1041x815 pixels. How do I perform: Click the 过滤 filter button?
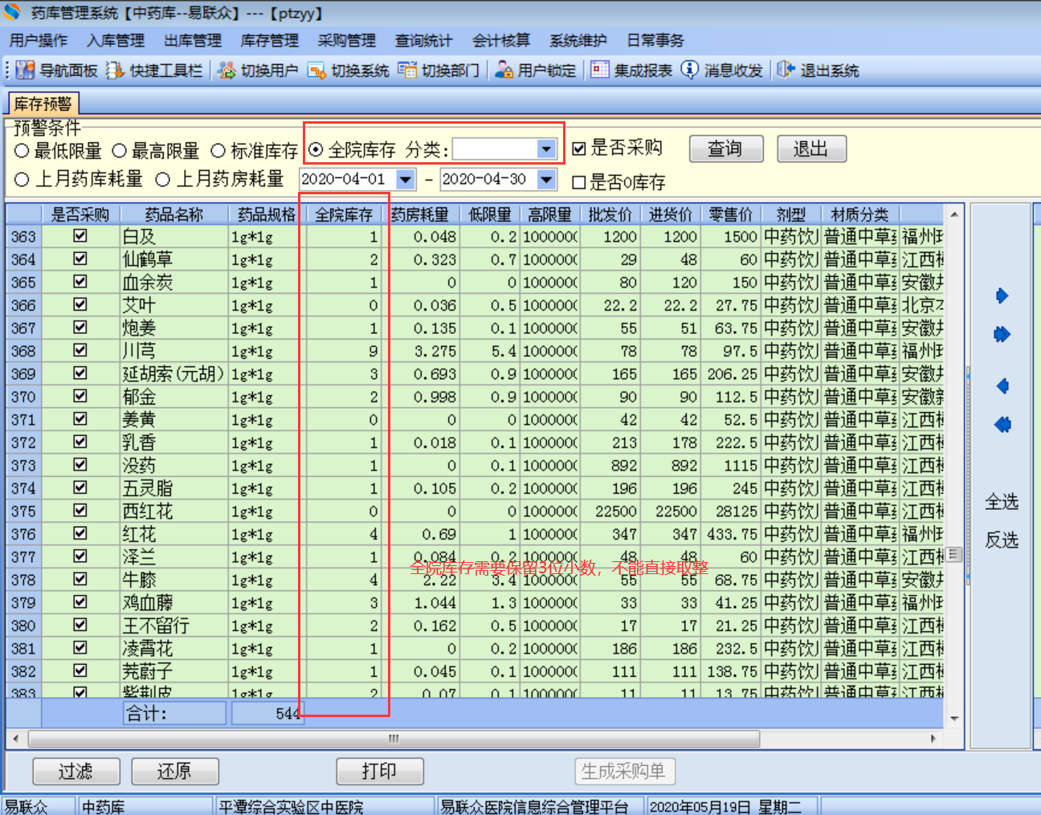coord(76,772)
